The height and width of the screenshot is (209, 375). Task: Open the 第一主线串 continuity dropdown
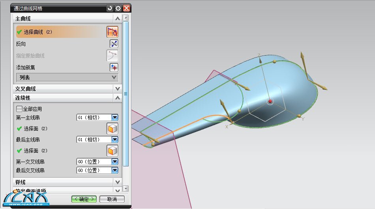tap(115, 118)
